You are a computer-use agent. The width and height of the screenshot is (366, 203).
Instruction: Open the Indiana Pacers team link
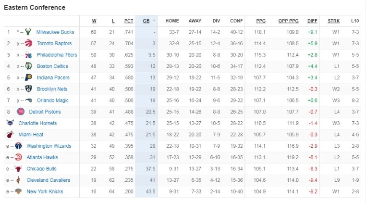pyautogui.click(x=52, y=77)
